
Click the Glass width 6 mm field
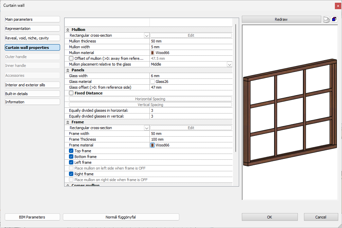(191, 76)
